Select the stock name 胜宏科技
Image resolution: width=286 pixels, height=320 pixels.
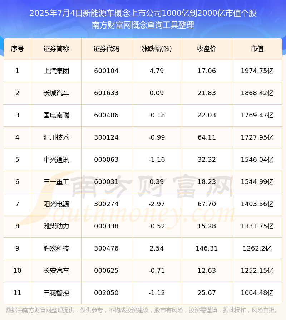click(56, 248)
